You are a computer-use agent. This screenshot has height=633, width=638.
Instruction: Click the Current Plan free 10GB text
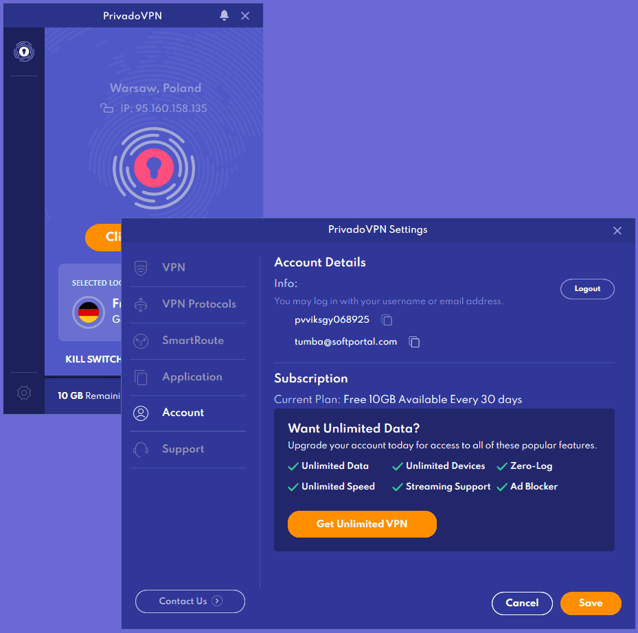[398, 400]
